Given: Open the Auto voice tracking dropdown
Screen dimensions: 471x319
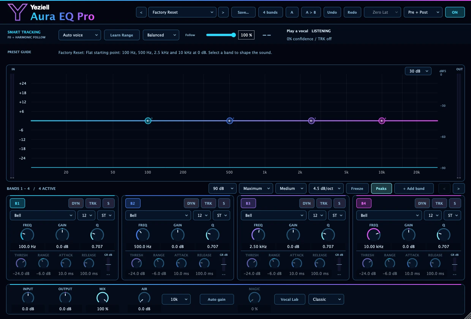Looking at the screenshot, I should pos(80,35).
